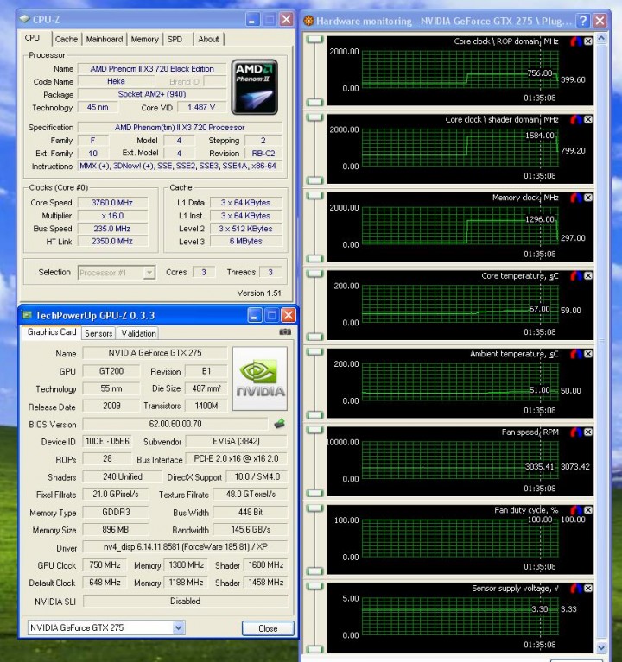This screenshot has width=622, height=662.
Task: Switch to the Mainboard tab in CPU-Z
Action: tap(105, 39)
